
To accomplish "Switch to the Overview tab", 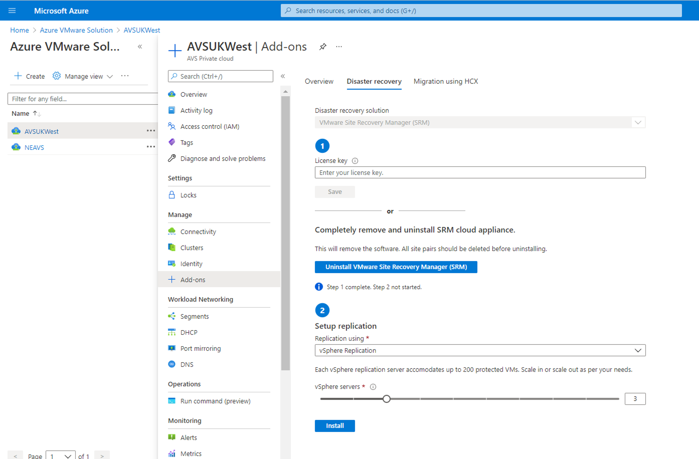I will (319, 81).
